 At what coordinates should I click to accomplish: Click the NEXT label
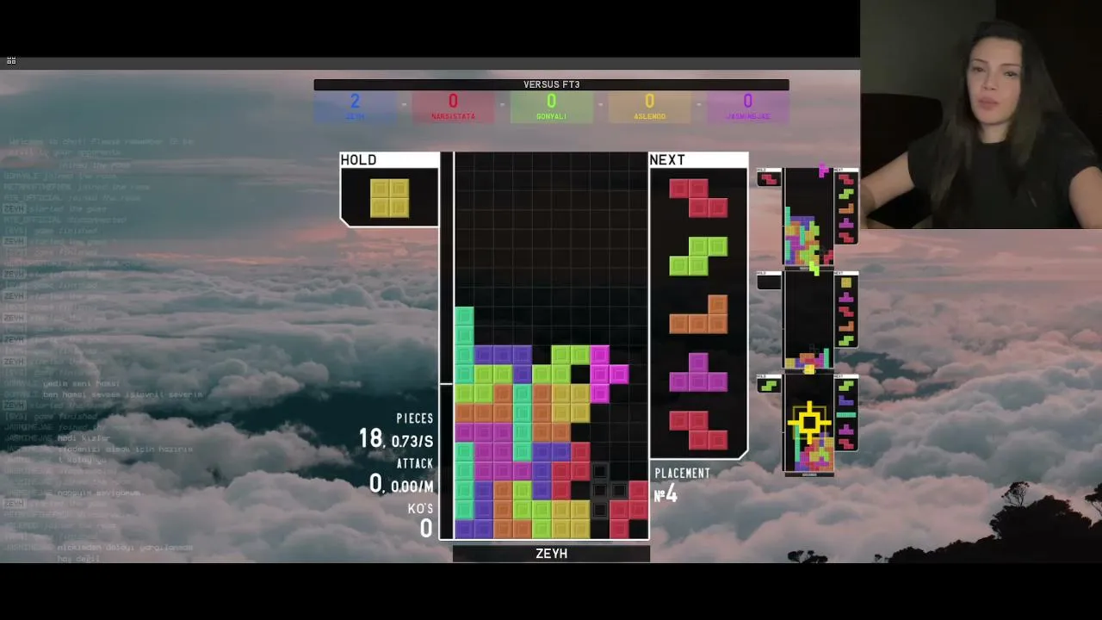pos(667,160)
